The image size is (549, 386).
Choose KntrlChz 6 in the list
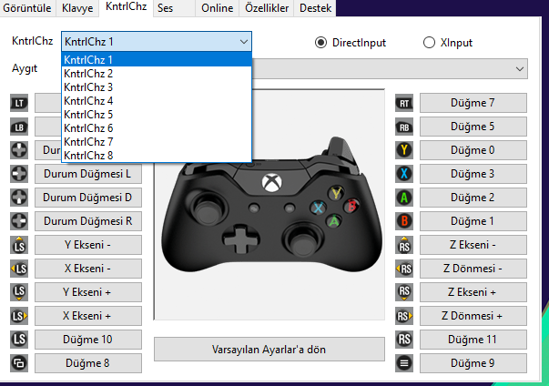[x=157, y=128]
